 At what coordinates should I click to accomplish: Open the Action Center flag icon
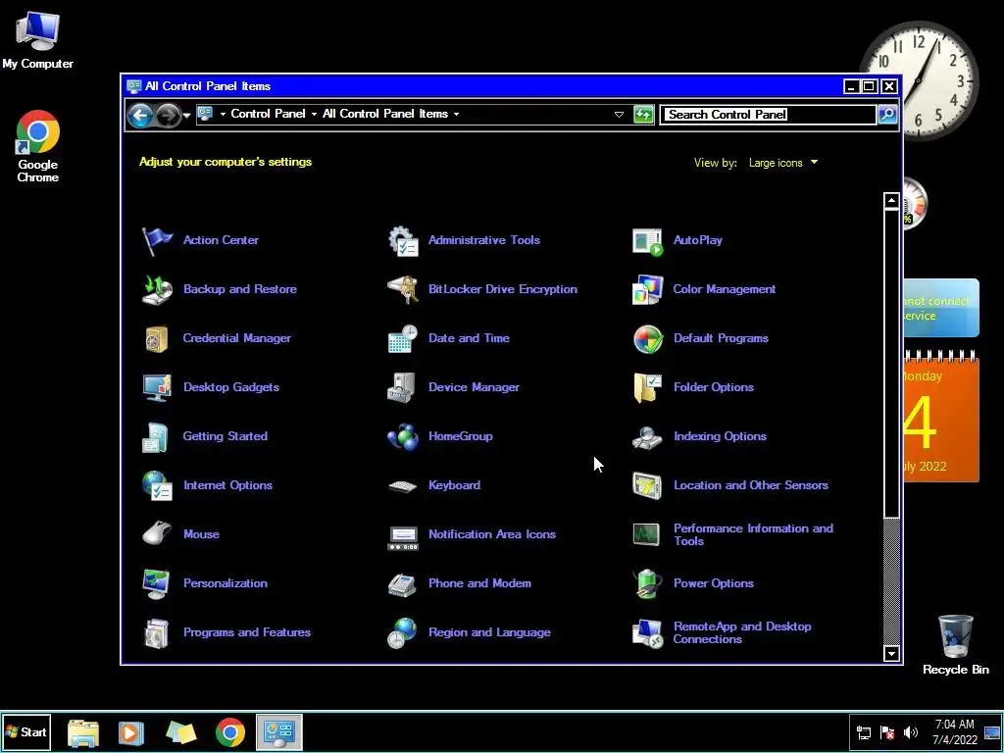[157, 241]
